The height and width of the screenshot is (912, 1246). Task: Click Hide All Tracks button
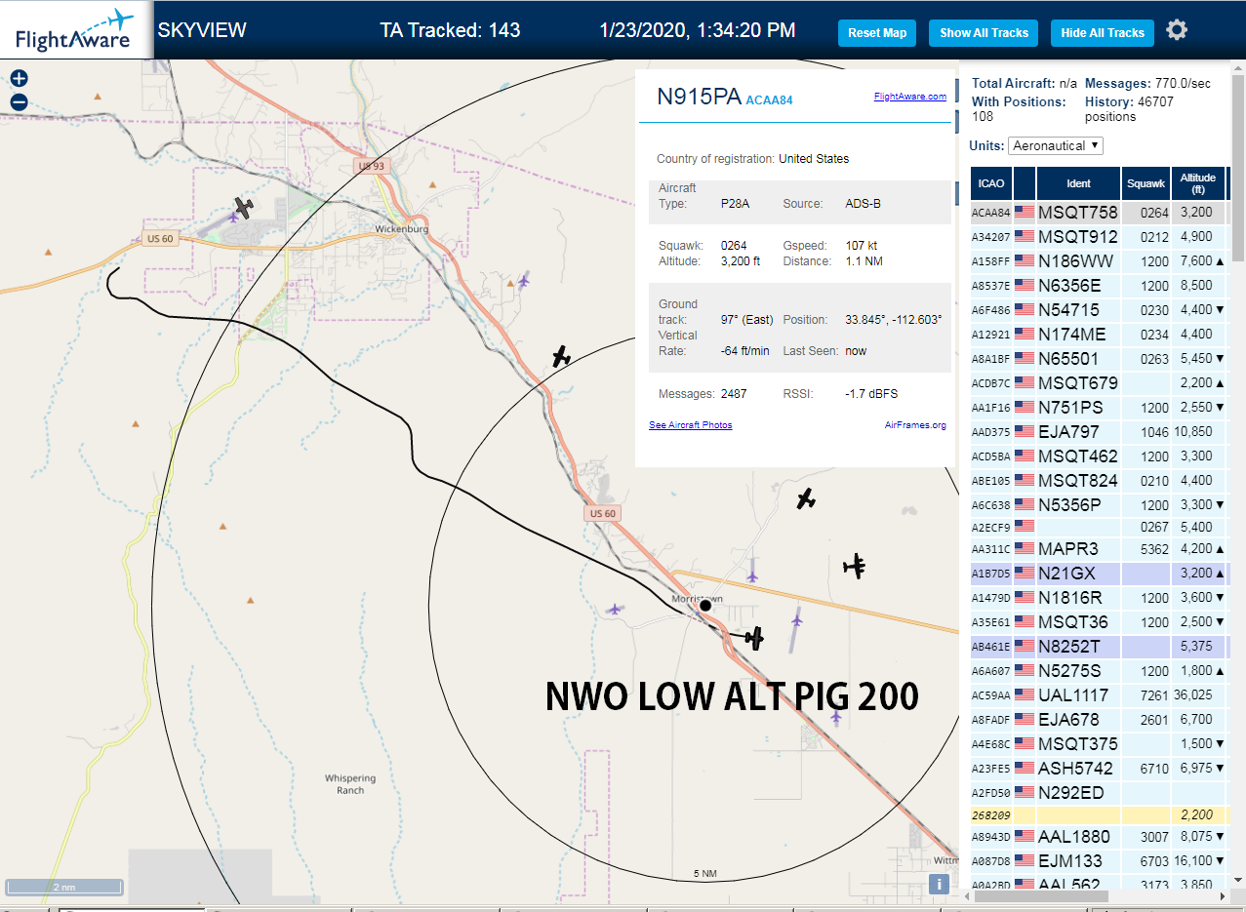click(1103, 33)
